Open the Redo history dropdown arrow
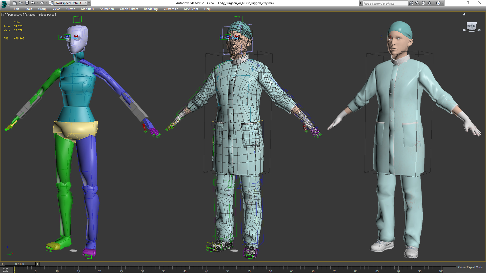486x273 pixels. pos(46,3)
